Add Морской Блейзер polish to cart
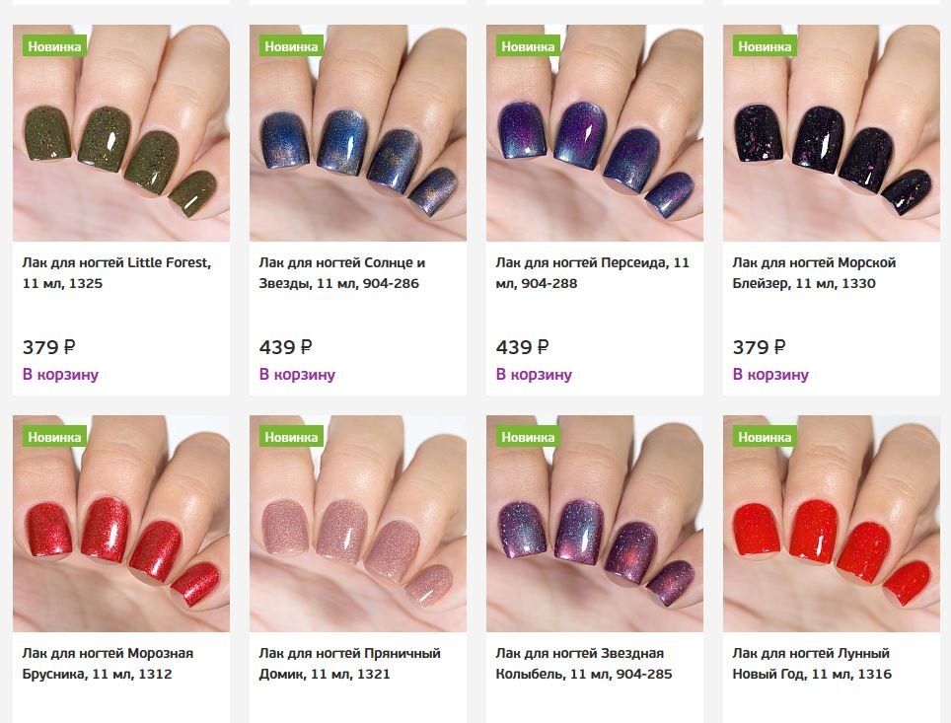 770,374
